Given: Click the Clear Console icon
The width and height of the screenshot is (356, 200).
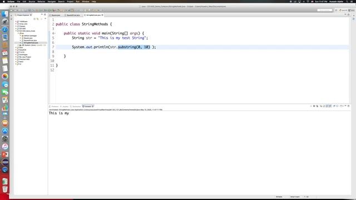Looking at the screenshot, I should coord(321,106).
